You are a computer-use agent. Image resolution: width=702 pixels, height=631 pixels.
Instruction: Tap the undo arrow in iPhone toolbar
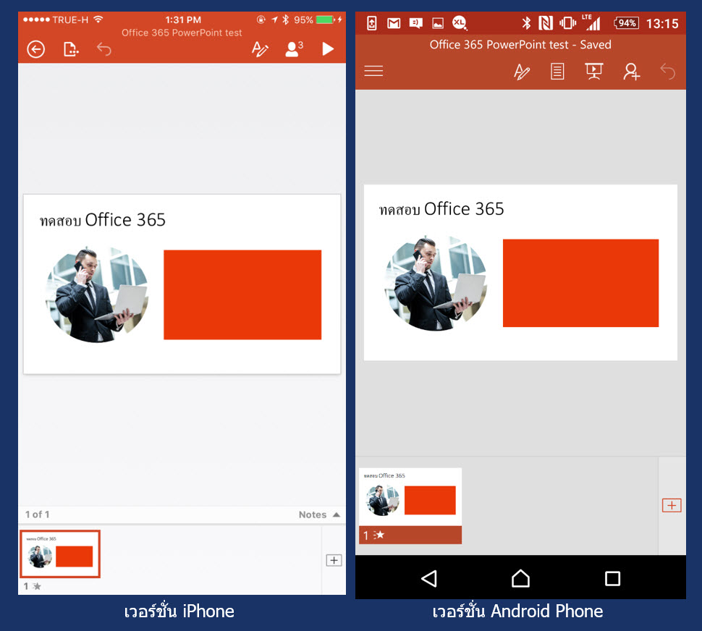[x=104, y=48]
